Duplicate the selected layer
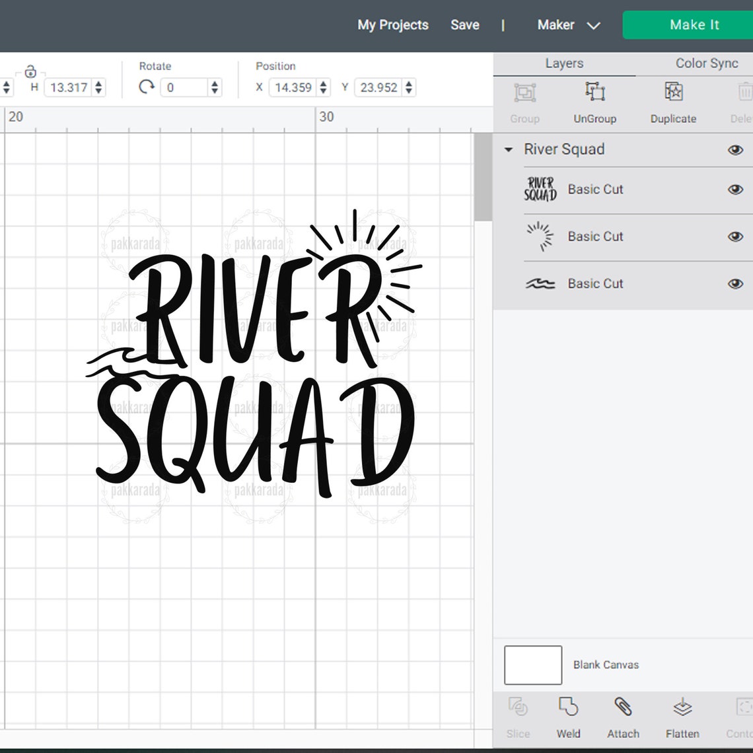 pyautogui.click(x=672, y=102)
